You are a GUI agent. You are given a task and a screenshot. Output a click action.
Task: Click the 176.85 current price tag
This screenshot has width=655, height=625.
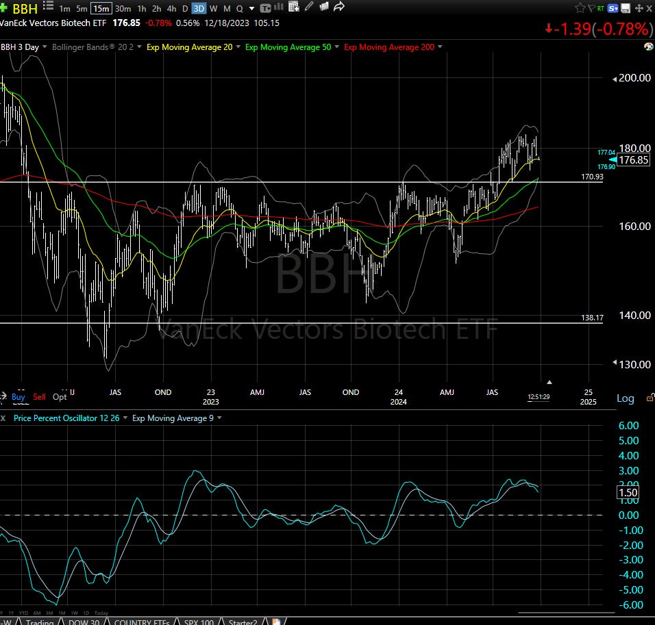633,160
